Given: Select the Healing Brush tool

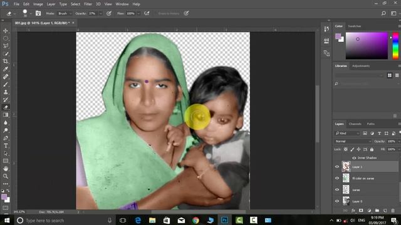Looking at the screenshot, I should tap(6, 77).
